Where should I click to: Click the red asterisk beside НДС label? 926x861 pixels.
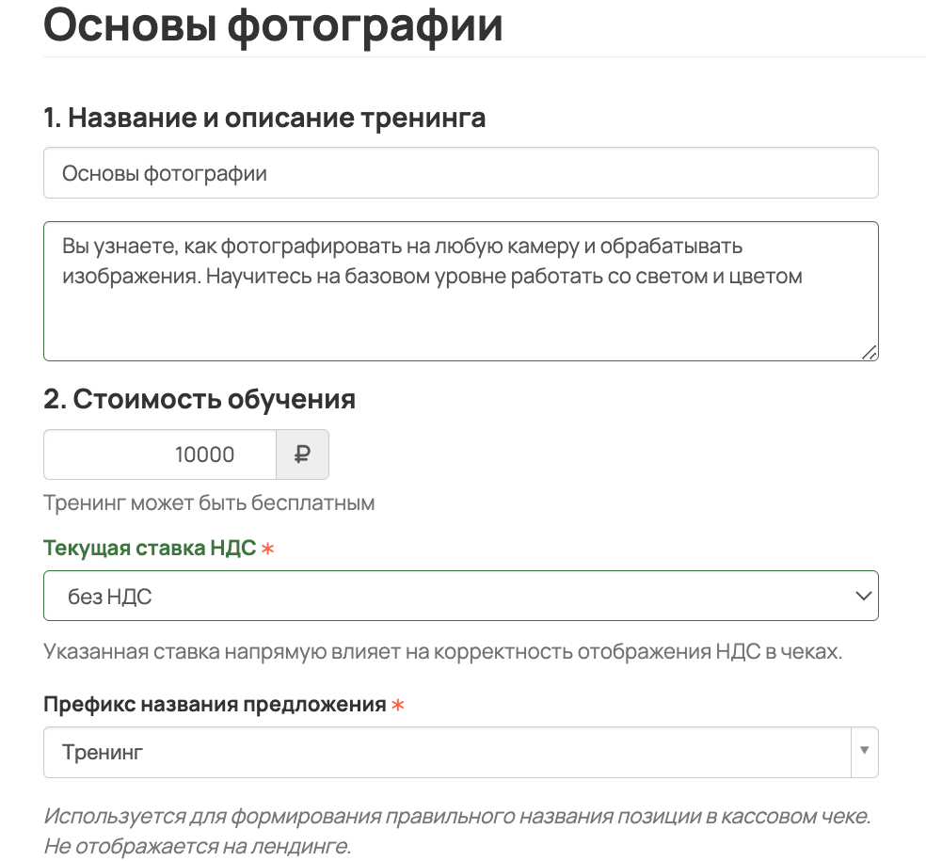tap(267, 550)
